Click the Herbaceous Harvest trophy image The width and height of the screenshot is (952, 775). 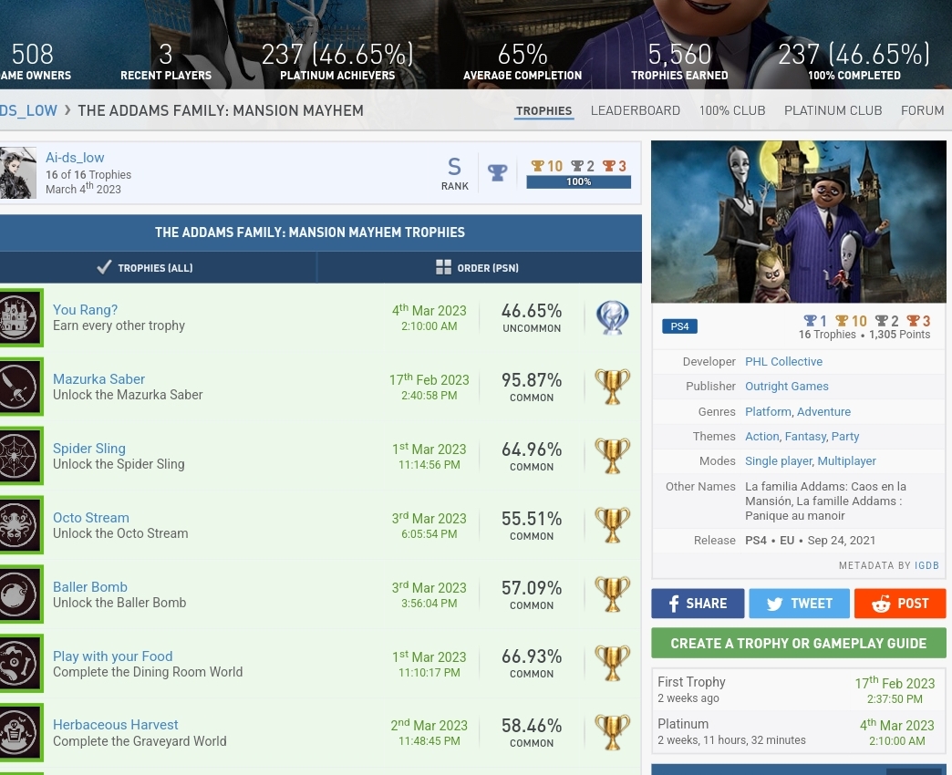[x=21, y=732]
